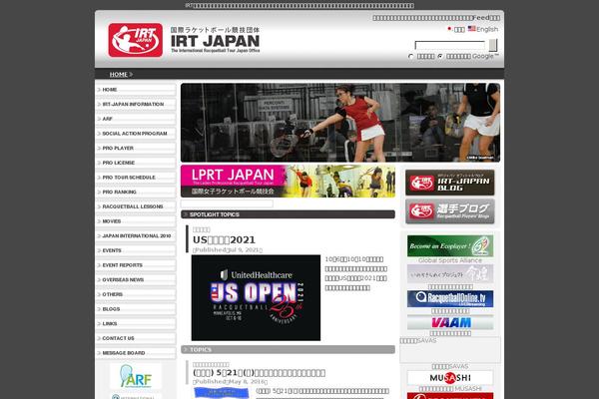
Task: Open the US Open 2021 article title
Action: [x=224, y=240]
